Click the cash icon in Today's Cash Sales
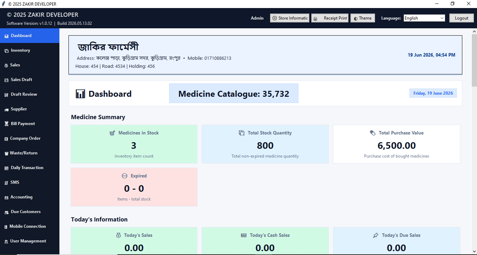 (x=244, y=235)
